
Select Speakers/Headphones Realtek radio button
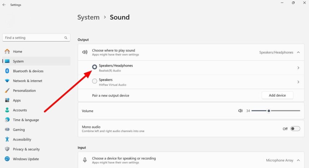point(94,67)
